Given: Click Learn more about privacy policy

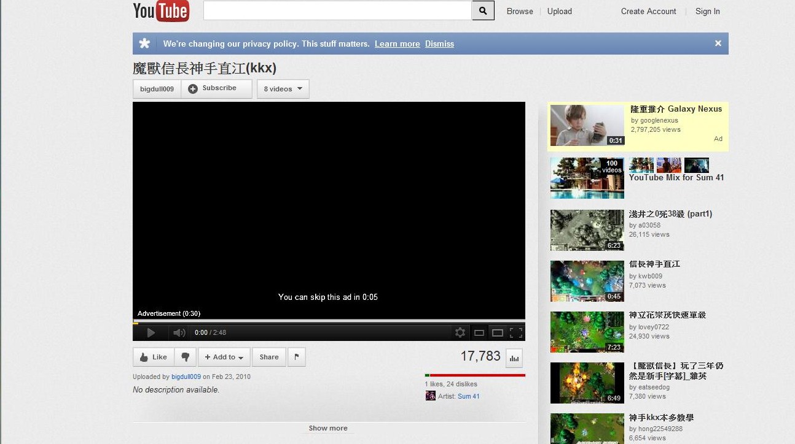Looking at the screenshot, I should pyautogui.click(x=397, y=44).
